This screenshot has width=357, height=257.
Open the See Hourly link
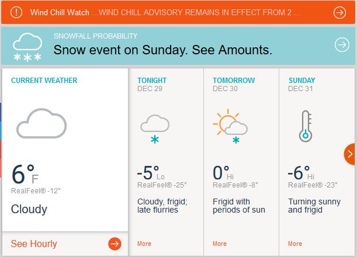coord(34,244)
